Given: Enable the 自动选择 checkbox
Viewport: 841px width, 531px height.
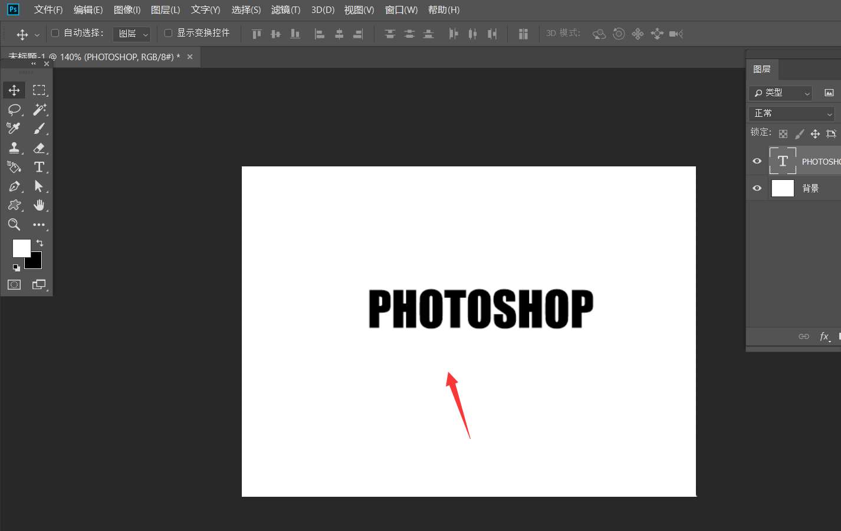Looking at the screenshot, I should (x=55, y=33).
